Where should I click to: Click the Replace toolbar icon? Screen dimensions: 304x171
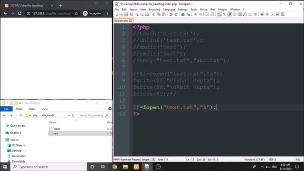coord(188,14)
